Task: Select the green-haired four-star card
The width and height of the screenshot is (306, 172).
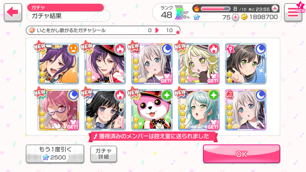Action: point(199,110)
